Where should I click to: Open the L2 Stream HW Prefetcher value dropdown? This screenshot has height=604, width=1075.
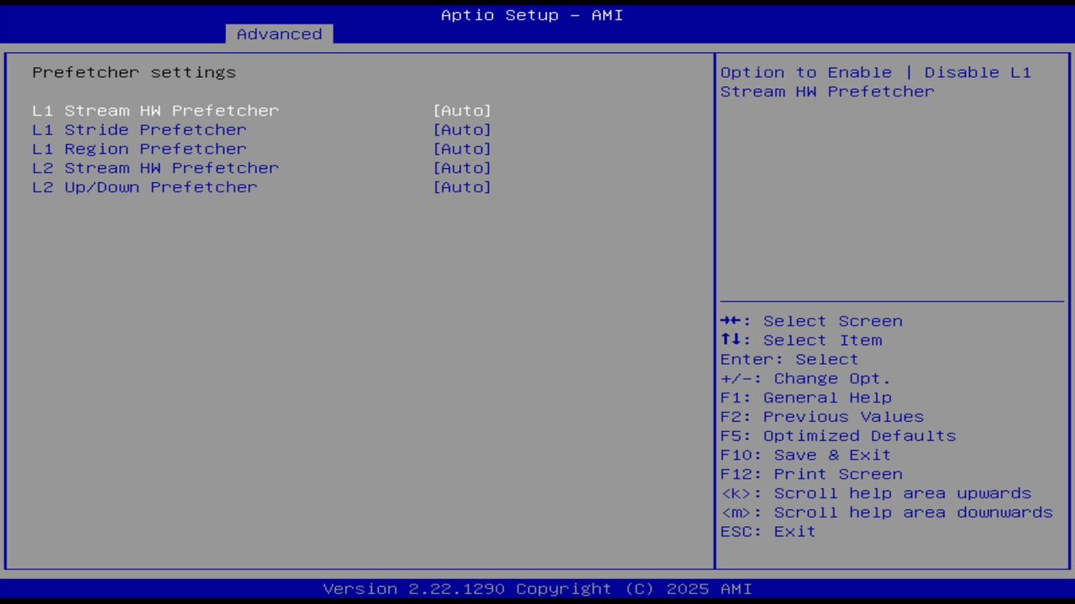(x=462, y=168)
